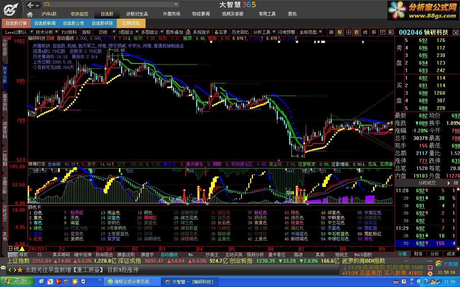This screenshot has height=287, width=460.
Task: Click the back arrow navigation button
Action: pos(31,5)
